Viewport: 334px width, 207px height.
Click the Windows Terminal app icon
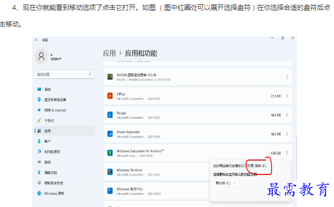coord(110,172)
